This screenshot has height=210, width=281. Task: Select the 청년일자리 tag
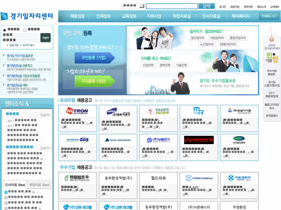(x=198, y=38)
